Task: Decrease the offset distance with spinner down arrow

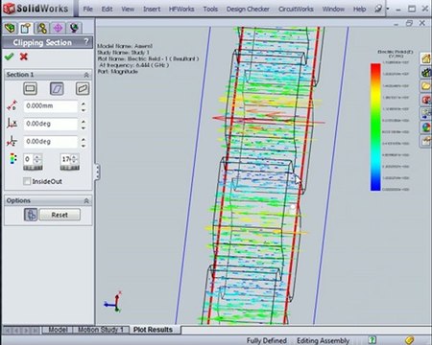Action: [84, 109]
